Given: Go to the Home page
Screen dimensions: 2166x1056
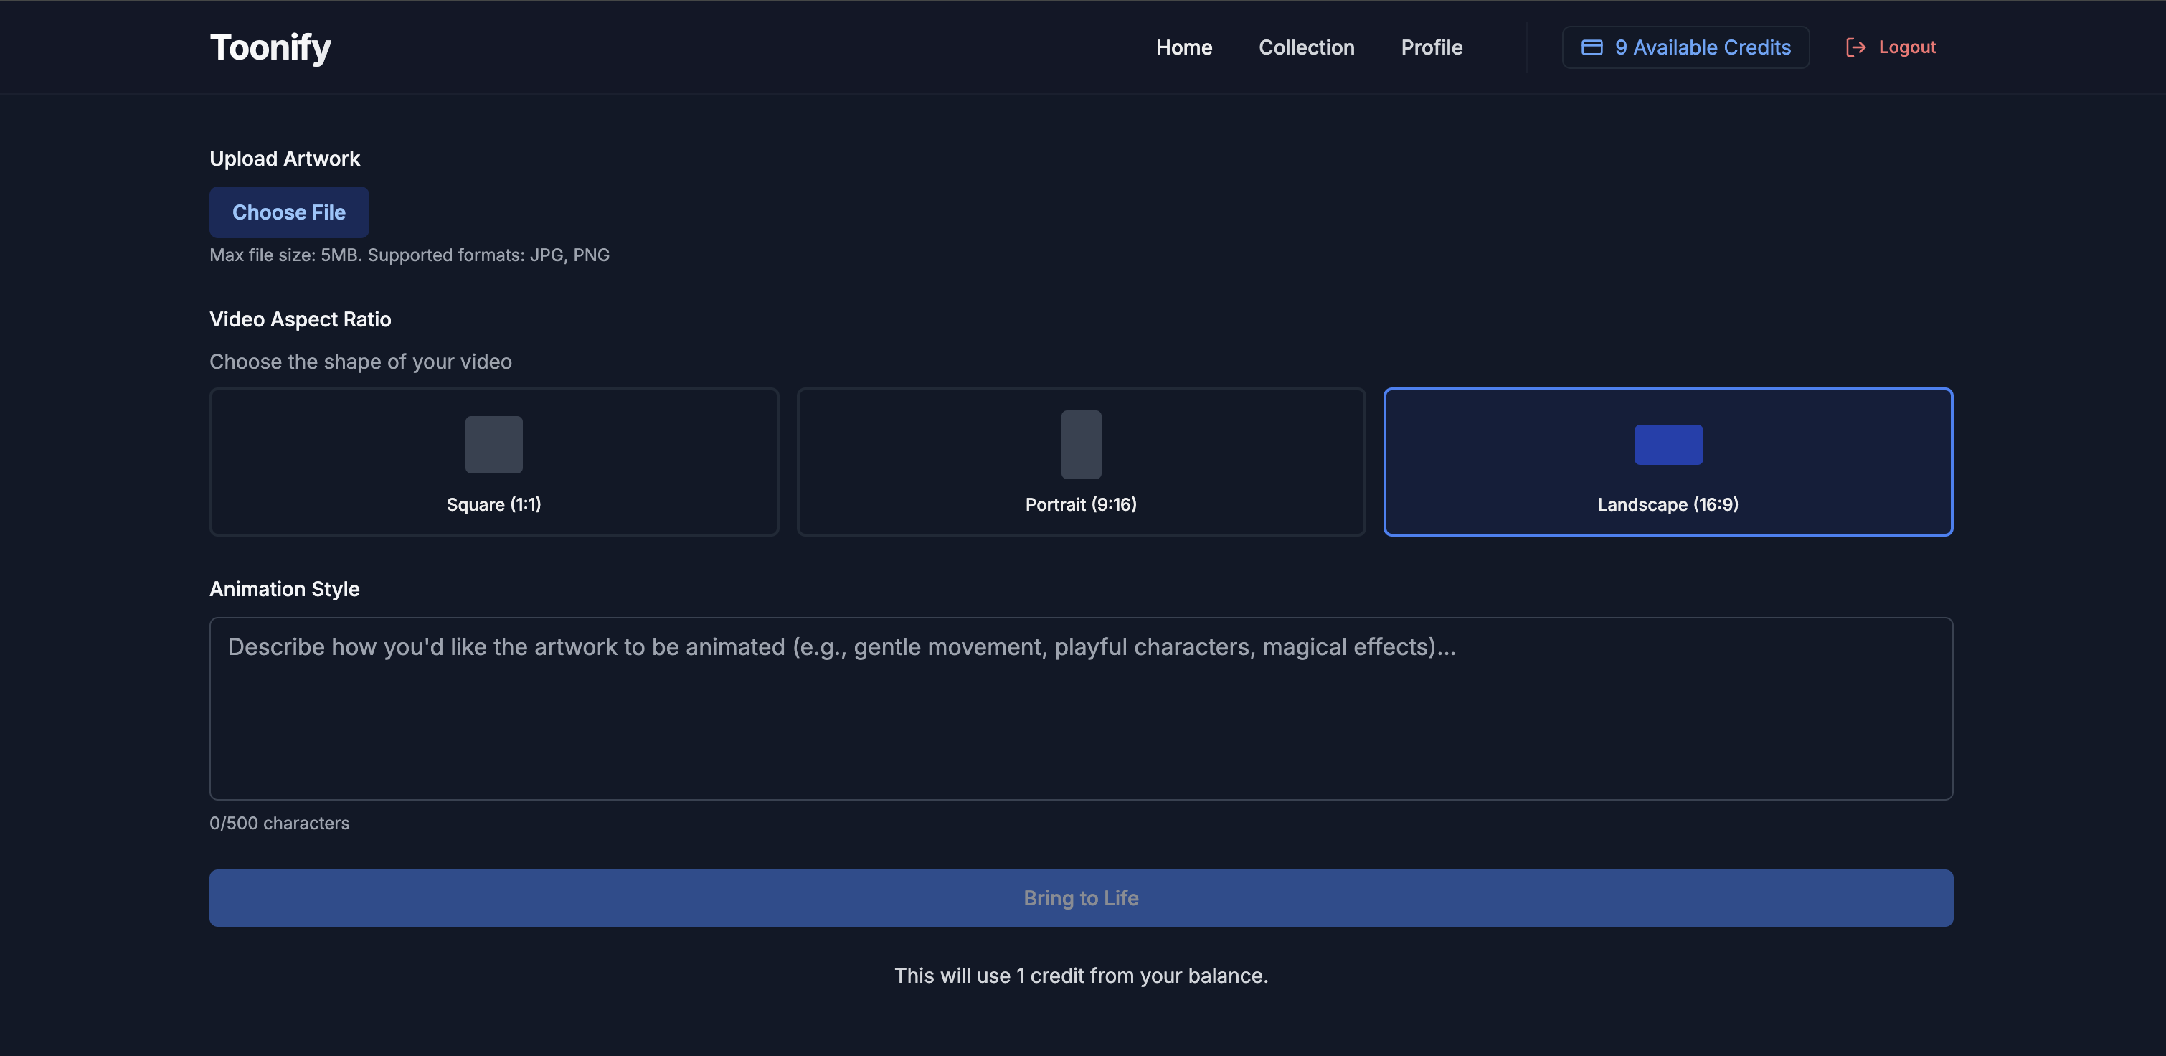Looking at the screenshot, I should point(1183,47).
